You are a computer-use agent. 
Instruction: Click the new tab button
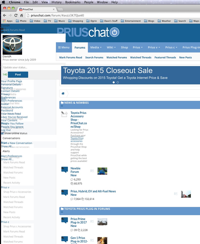point(60,9)
